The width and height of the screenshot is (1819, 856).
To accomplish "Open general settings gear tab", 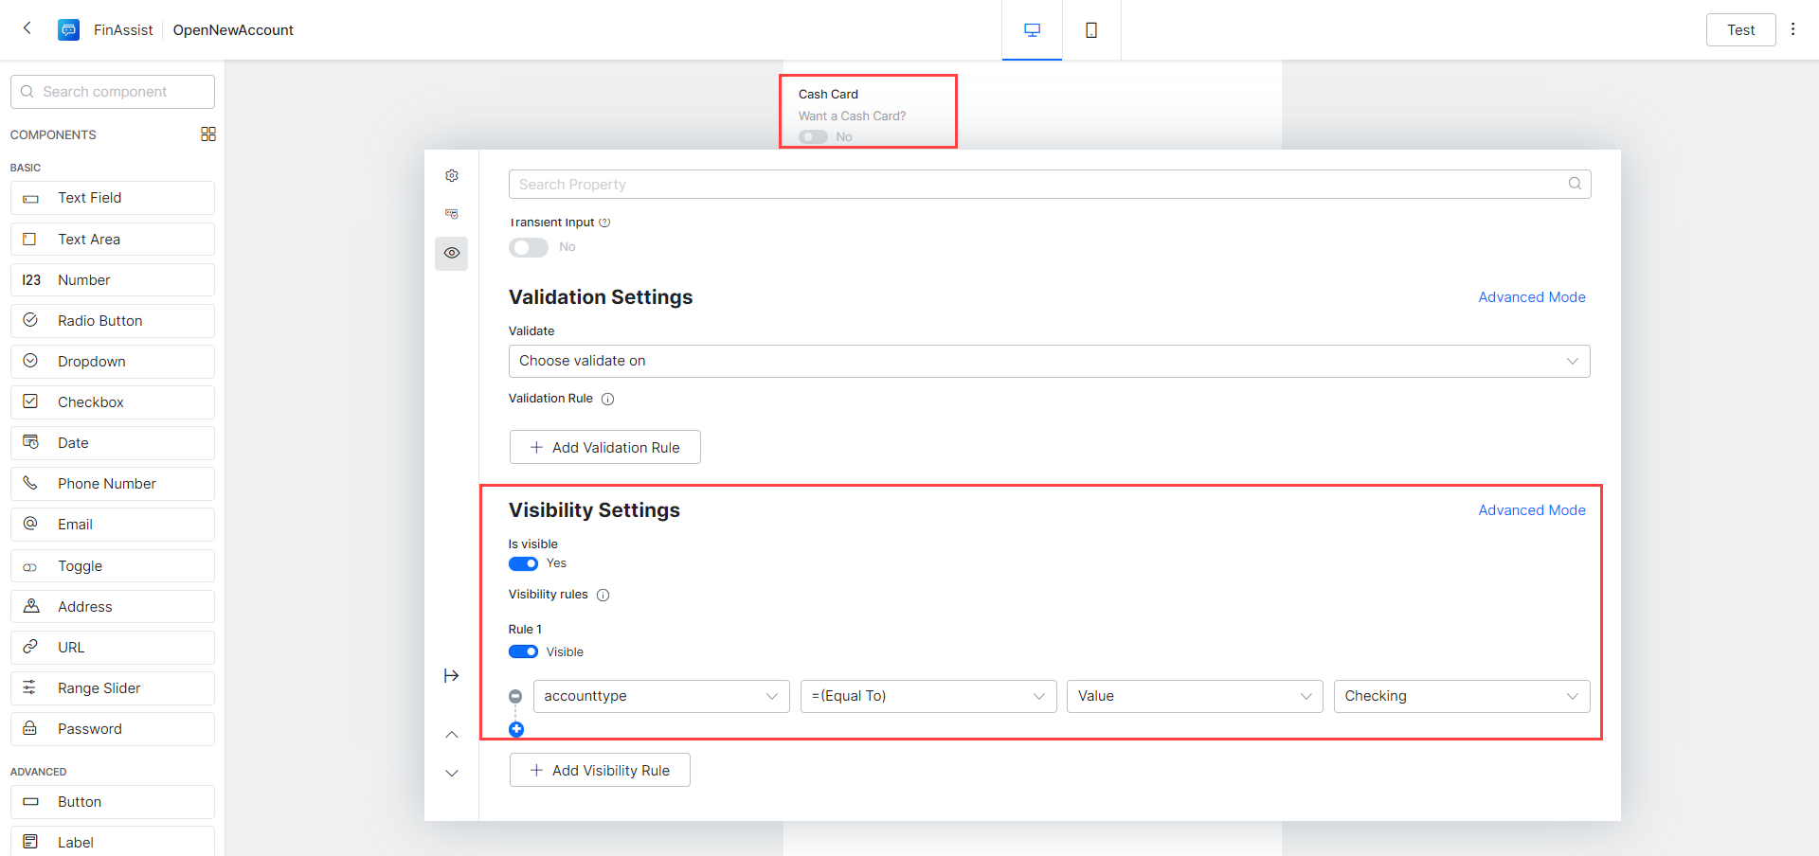I will pos(452,176).
